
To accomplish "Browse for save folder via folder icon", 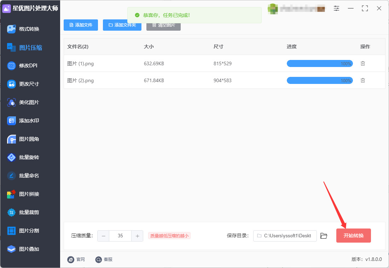I will (324, 236).
